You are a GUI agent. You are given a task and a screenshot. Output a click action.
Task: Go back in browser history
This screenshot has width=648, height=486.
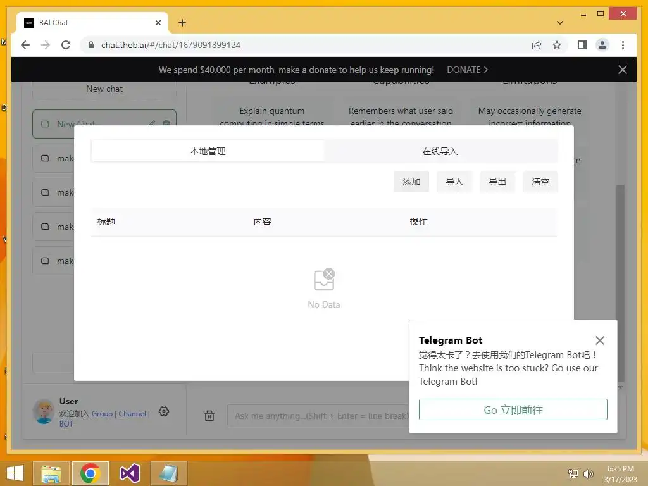(x=25, y=45)
